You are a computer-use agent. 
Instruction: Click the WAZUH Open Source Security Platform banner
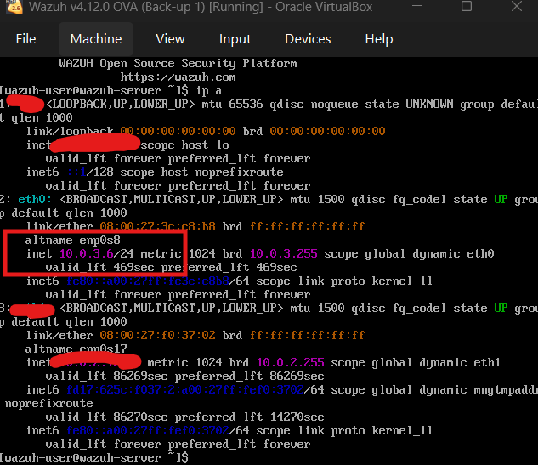[178, 63]
